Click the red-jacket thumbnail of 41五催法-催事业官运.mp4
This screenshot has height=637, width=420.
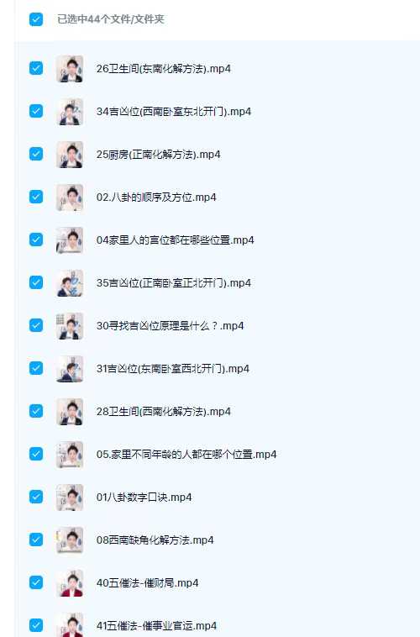(x=70, y=624)
